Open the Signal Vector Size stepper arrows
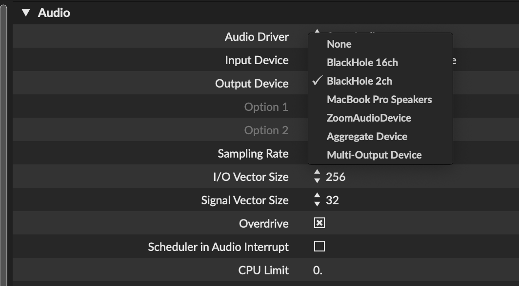519x286 pixels. [318, 200]
